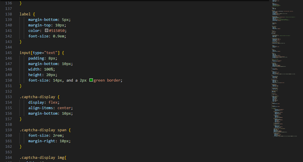Click the font-size: 0.9em declaration
This screenshot has width=303, height=162.
[47, 36]
